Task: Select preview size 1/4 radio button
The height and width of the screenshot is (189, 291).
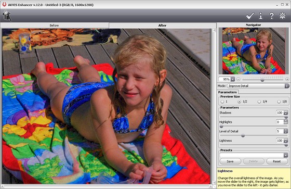Action: click(x=259, y=102)
